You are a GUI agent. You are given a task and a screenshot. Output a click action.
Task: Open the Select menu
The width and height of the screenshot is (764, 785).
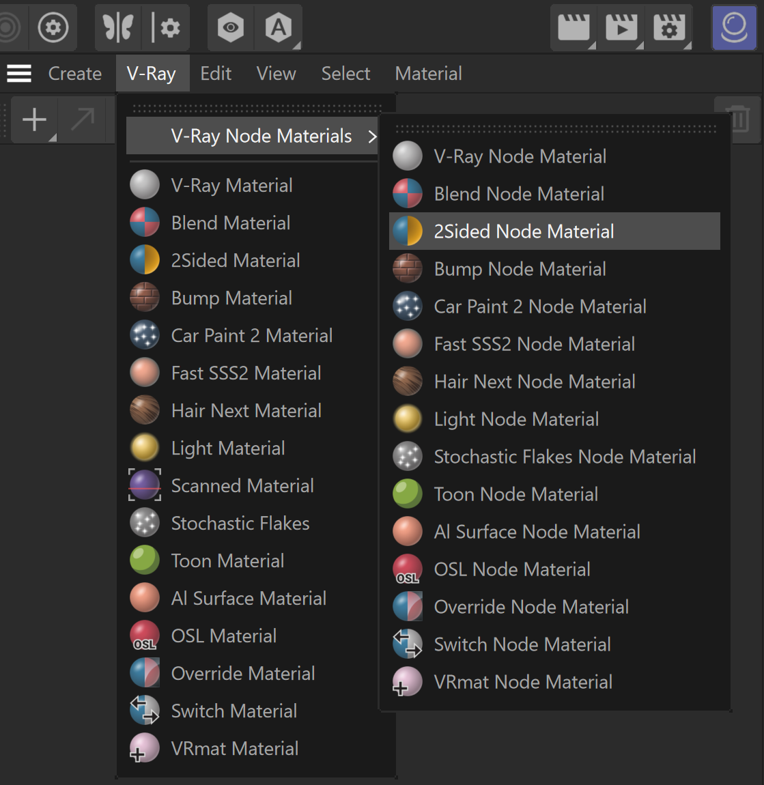click(x=346, y=74)
